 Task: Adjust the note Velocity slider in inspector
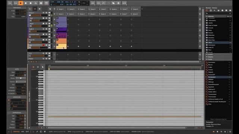21,87
